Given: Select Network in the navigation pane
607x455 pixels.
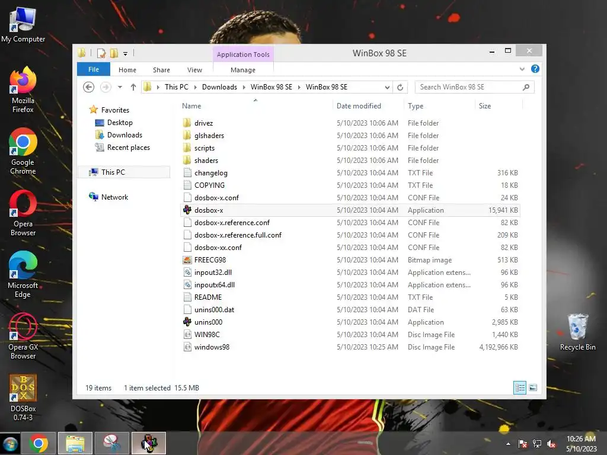Looking at the screenshot, I should coord(114,197).
